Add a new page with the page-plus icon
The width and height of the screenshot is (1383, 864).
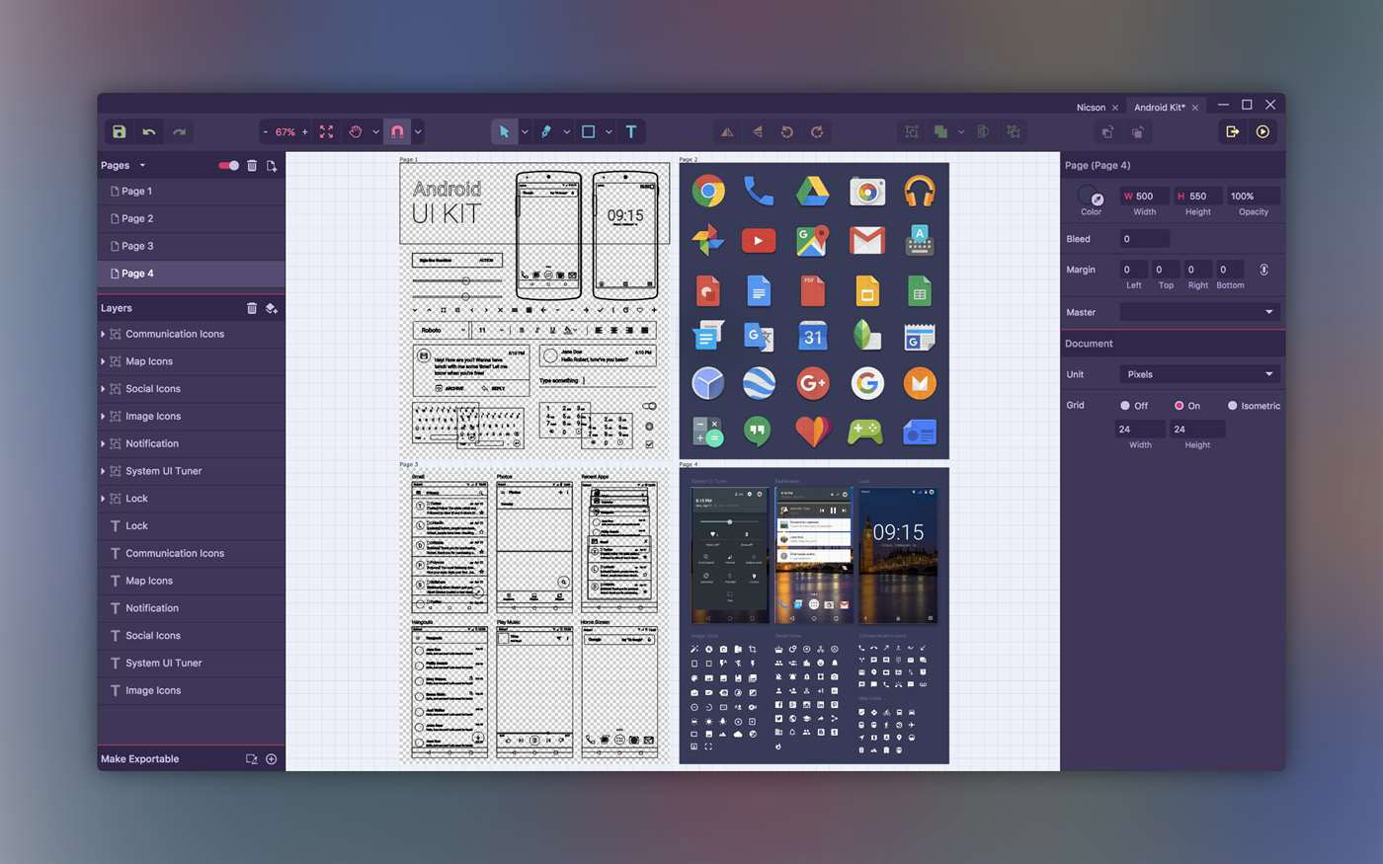[x=272, y=165]
